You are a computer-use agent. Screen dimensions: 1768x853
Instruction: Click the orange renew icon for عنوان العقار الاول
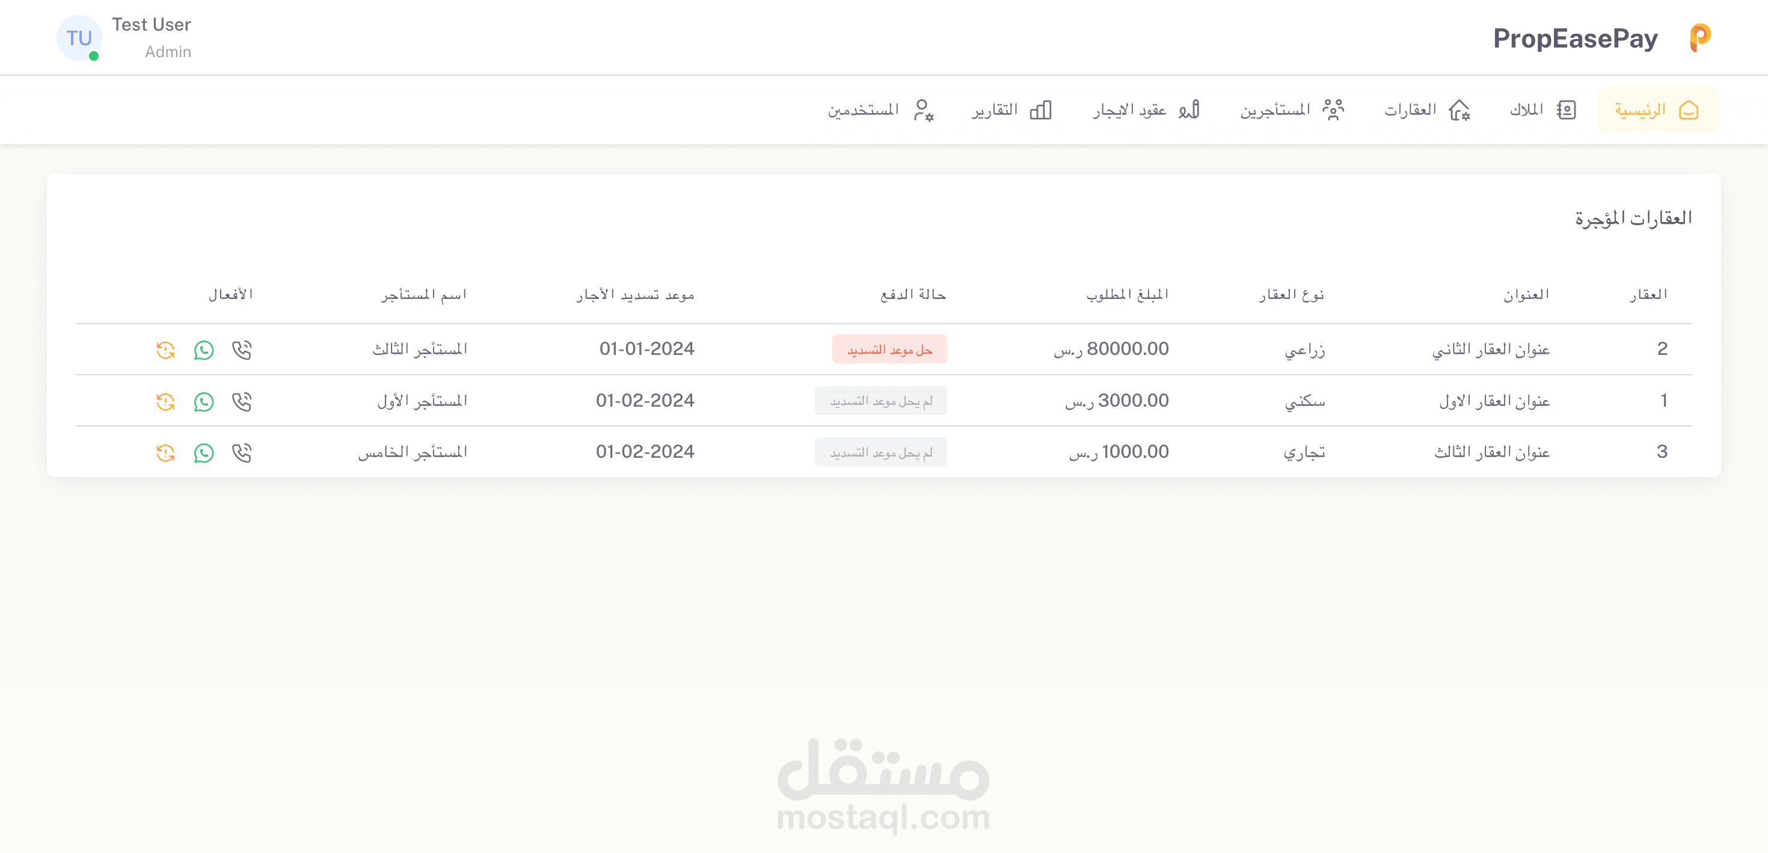tap(165, 401)
